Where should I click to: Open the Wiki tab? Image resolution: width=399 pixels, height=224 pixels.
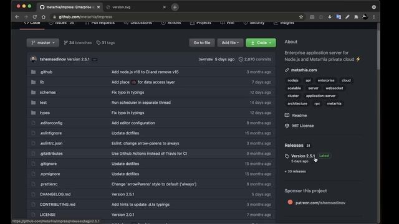coord(228,23)
